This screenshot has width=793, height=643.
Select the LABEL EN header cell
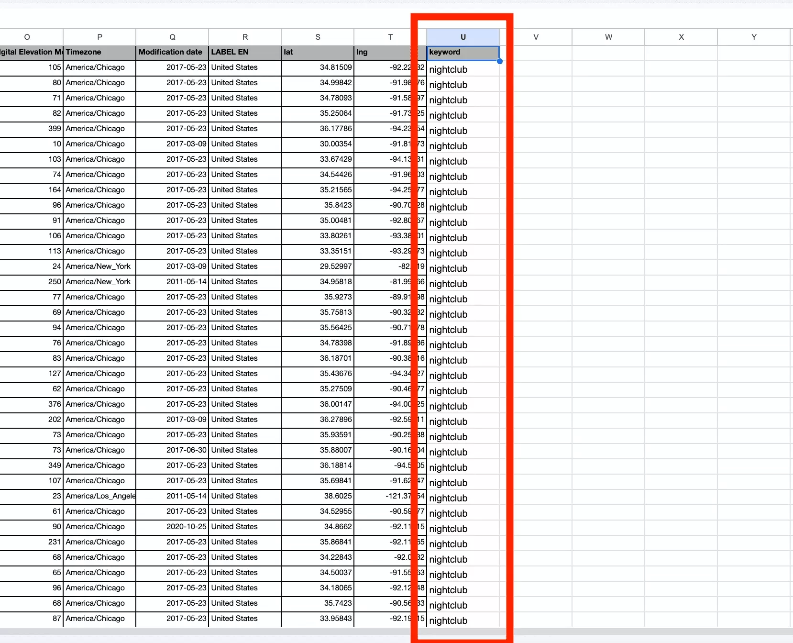(x=245, y=52)
